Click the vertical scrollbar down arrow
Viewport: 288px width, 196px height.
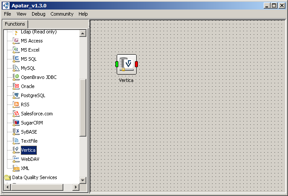click(x=83, y=180)
